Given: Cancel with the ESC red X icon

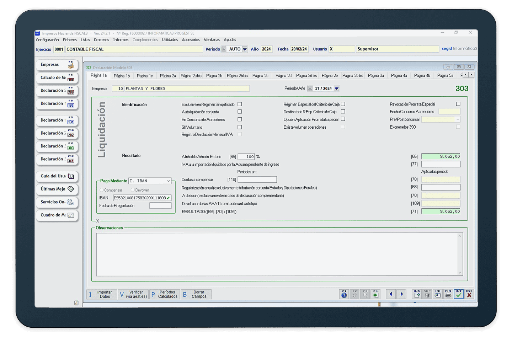Looking at the screenshot, I should [469, 294].
